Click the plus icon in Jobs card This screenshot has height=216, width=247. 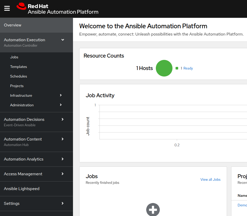(153, 209)
